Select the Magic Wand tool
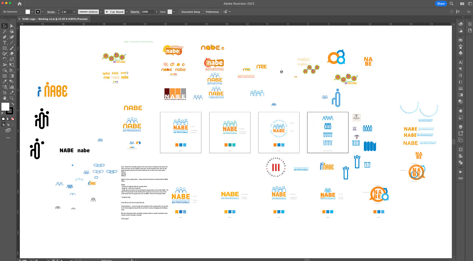The image size is (473, 261). (x=5, y=32)
